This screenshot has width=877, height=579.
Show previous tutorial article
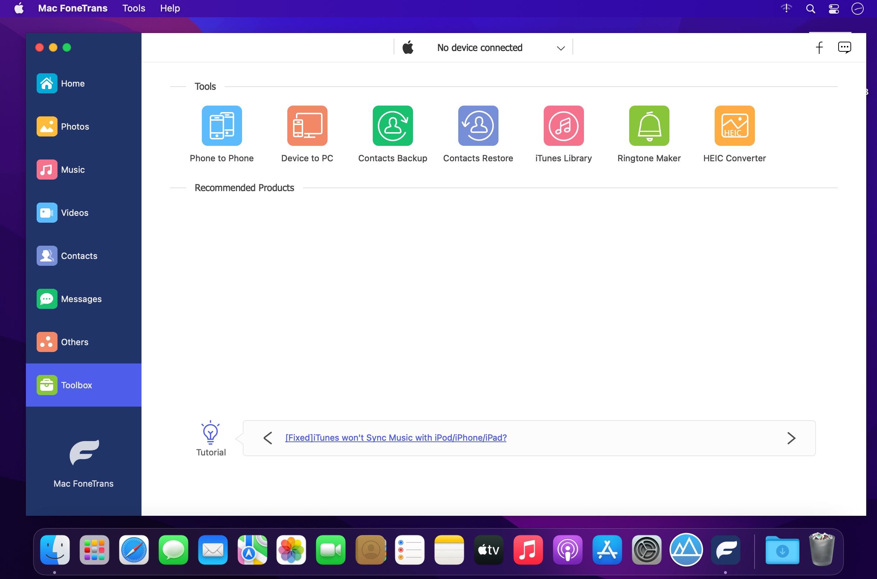[268, 438]
